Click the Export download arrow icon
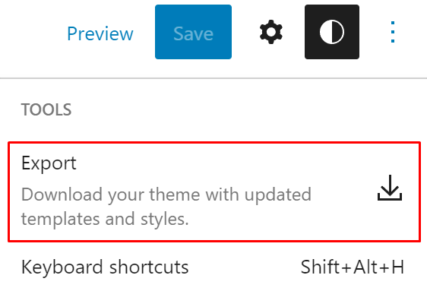Screen dimensions: 427x291 390,188
